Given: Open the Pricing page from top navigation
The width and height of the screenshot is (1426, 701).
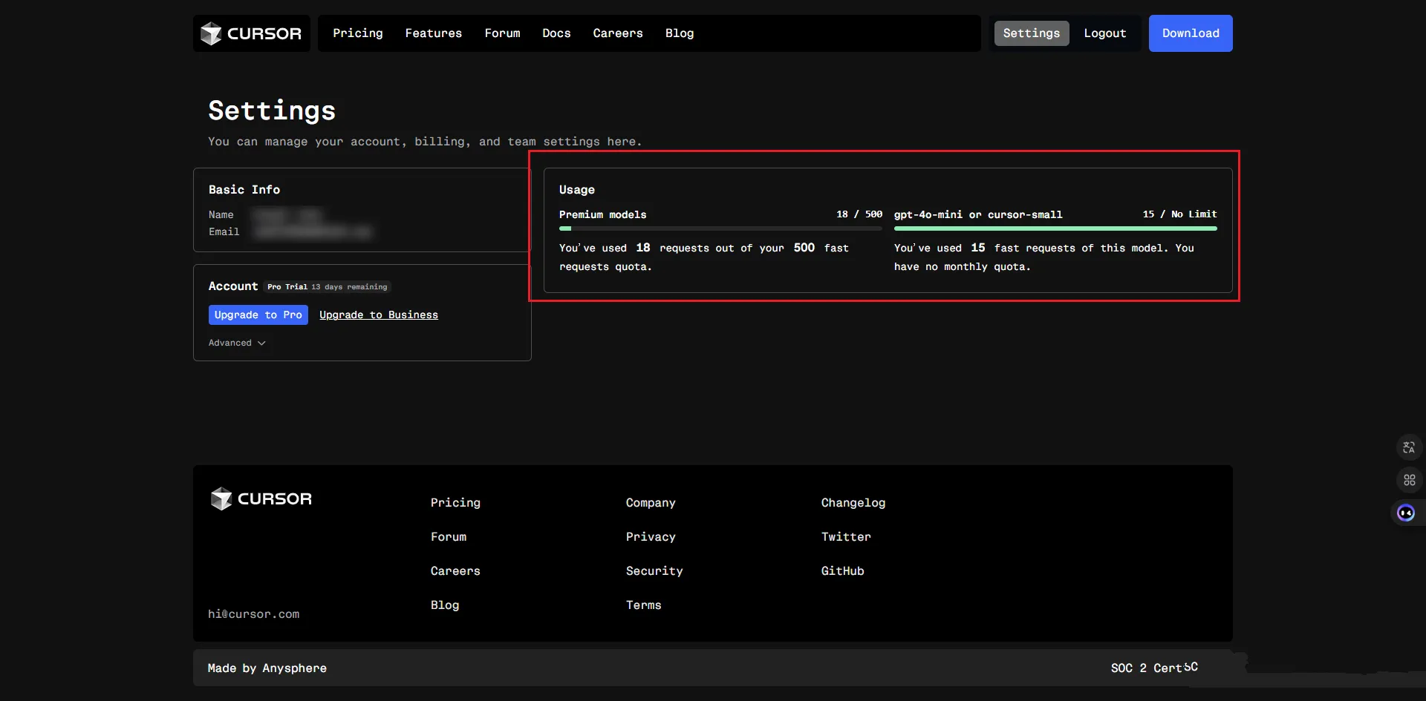Looking at the screenshot, I should point(357,33).
